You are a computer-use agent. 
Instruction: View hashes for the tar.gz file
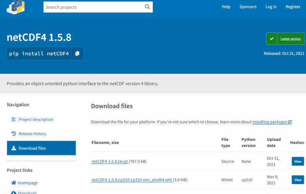click(x=298, y=161)
